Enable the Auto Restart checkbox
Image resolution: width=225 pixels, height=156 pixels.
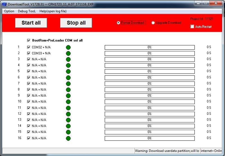[x=192, y=27]
